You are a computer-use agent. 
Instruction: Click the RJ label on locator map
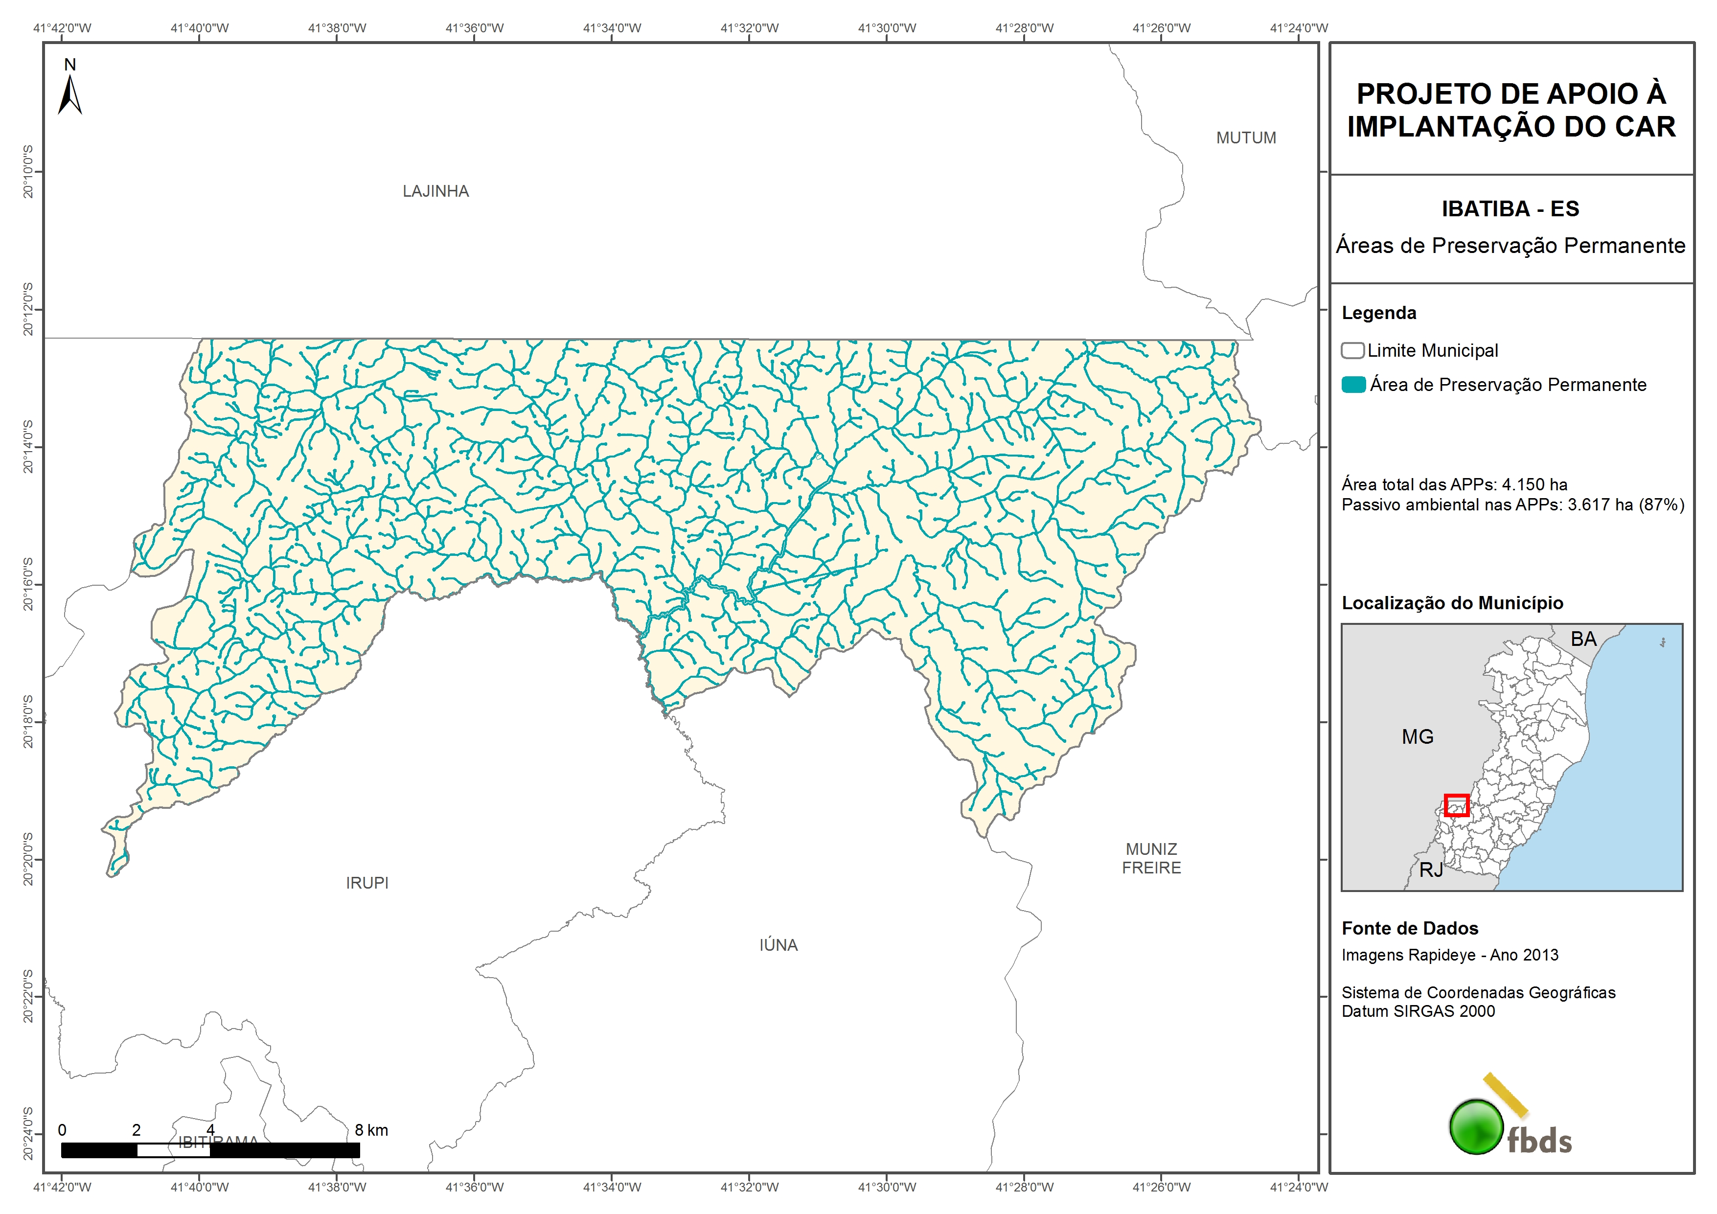pyautogui.click(x=1431, y=870)
